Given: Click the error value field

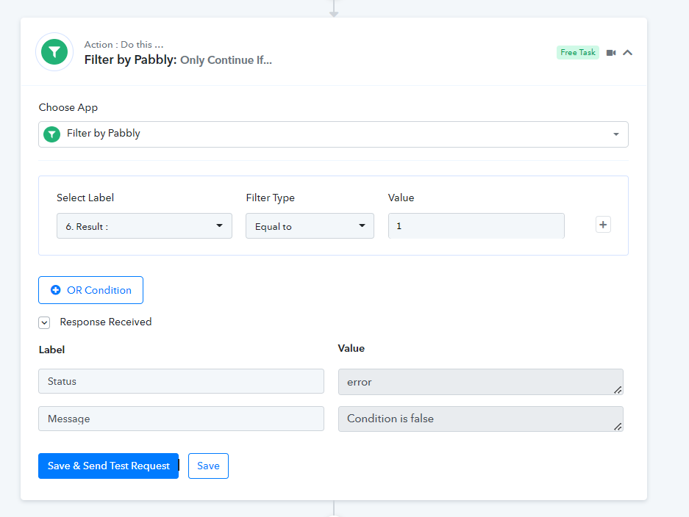Looking at the screenshot, I should coord(481,382).
